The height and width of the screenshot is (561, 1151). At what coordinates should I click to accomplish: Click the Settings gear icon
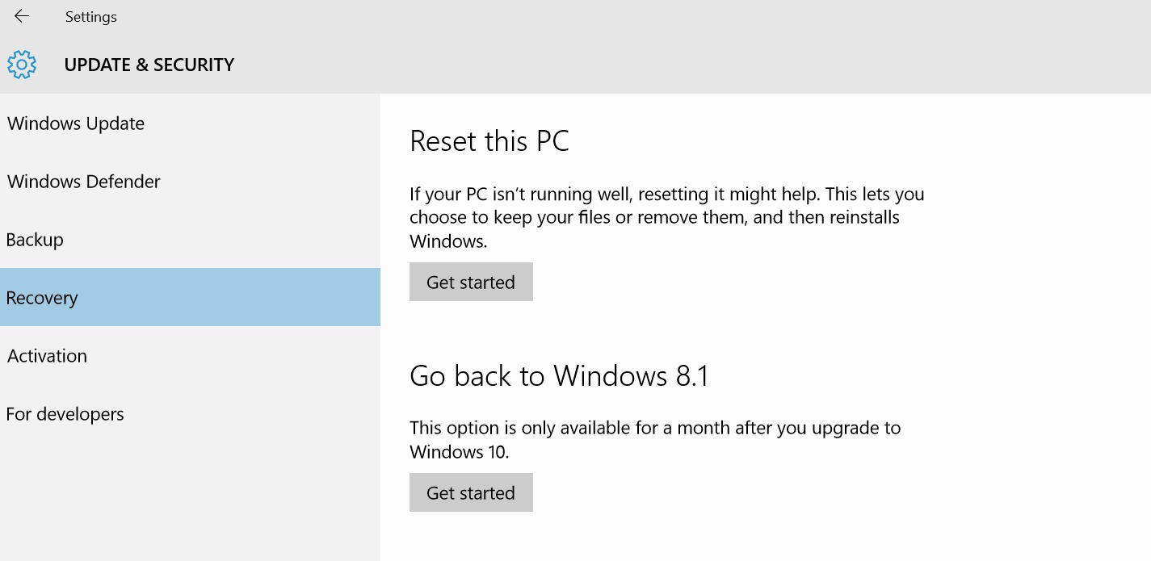coord(22,65)
